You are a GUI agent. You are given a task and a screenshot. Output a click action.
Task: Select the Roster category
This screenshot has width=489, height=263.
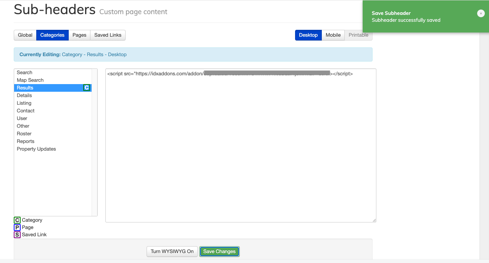24,133
